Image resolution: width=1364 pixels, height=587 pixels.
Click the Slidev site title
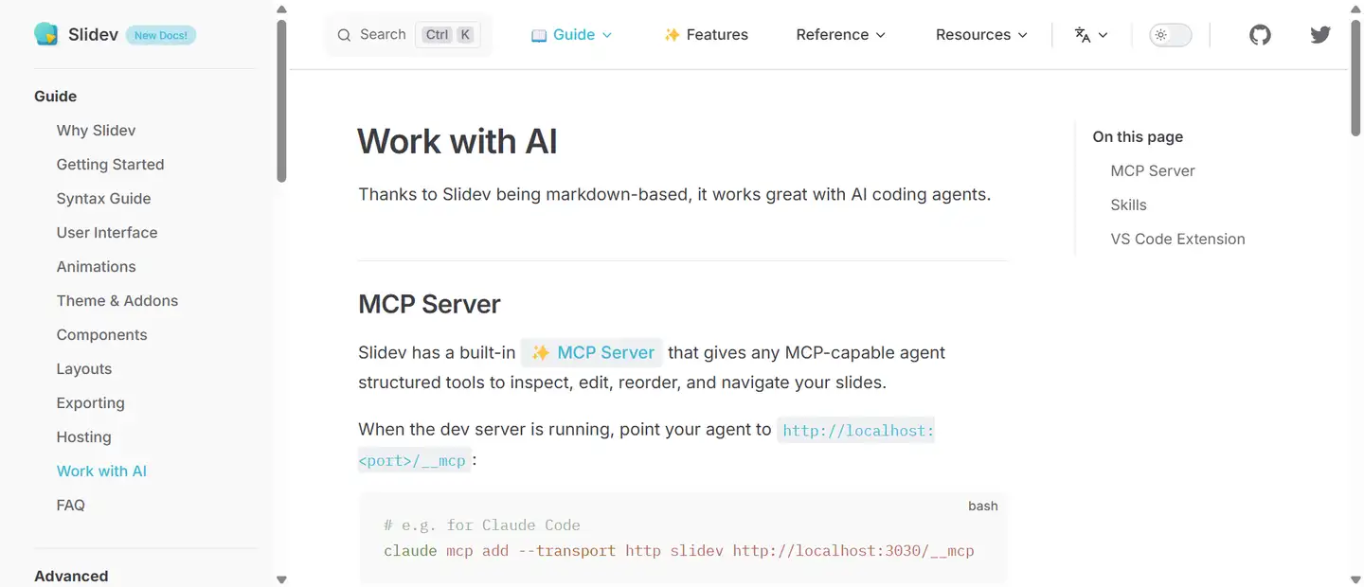[x=93, y=35]
